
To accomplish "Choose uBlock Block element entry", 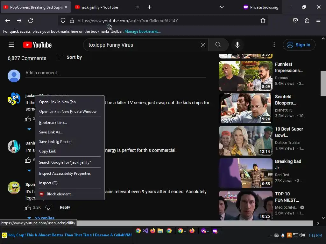I will tap(70, 194).
